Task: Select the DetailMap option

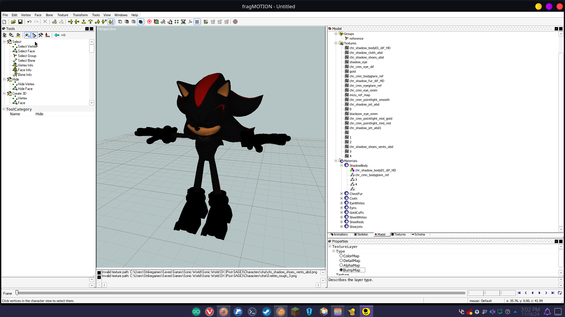Action: [341, 261]
